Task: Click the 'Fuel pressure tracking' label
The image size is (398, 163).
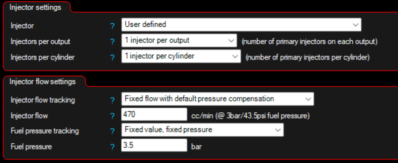Action: tap(45, 131)
